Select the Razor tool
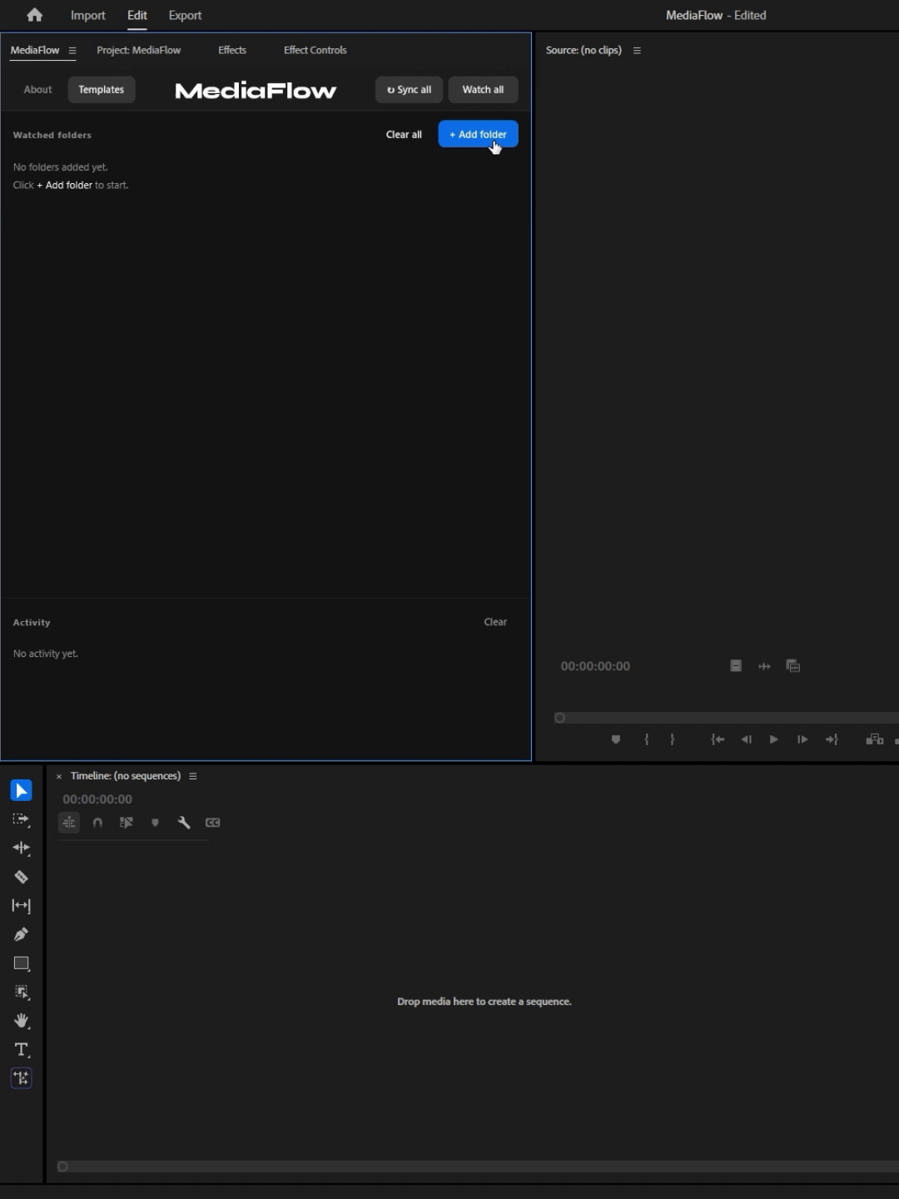 point(22,877)
